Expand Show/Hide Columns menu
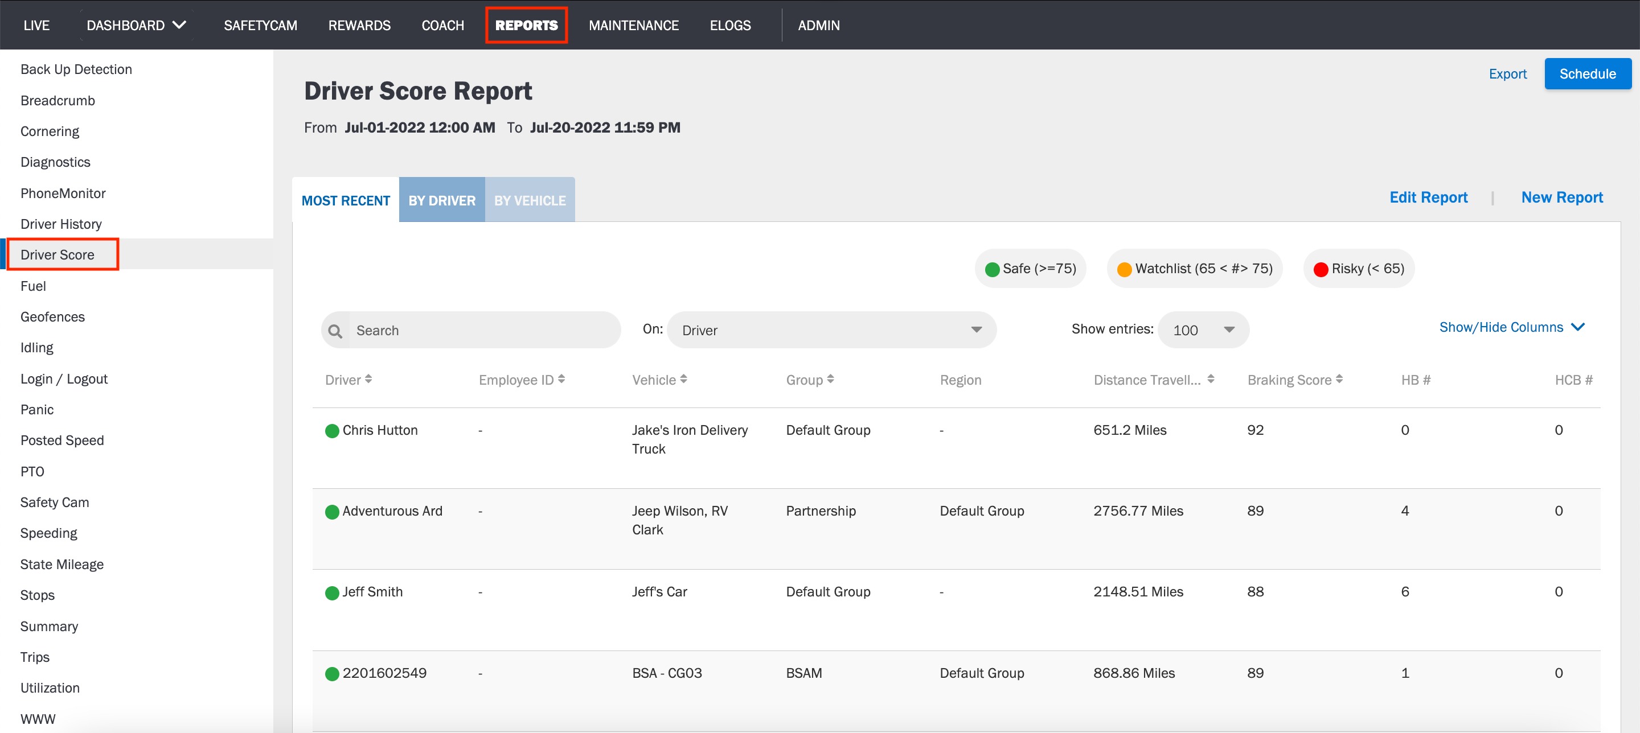 tap(1512, 327)
